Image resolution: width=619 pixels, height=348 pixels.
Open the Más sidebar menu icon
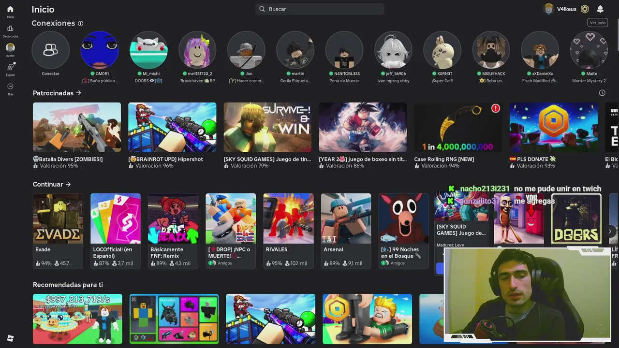(10, 87)
